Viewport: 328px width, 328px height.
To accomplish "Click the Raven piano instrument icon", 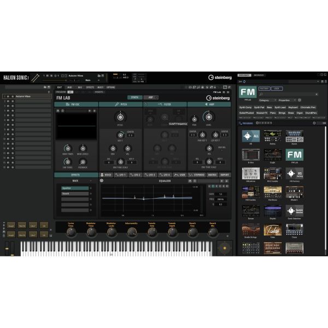I will [250, 211].
